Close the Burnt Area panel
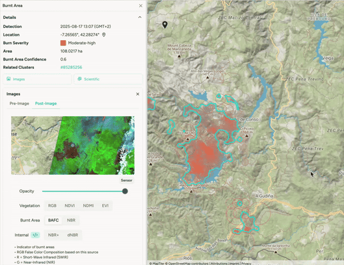 tap(140, 6)
